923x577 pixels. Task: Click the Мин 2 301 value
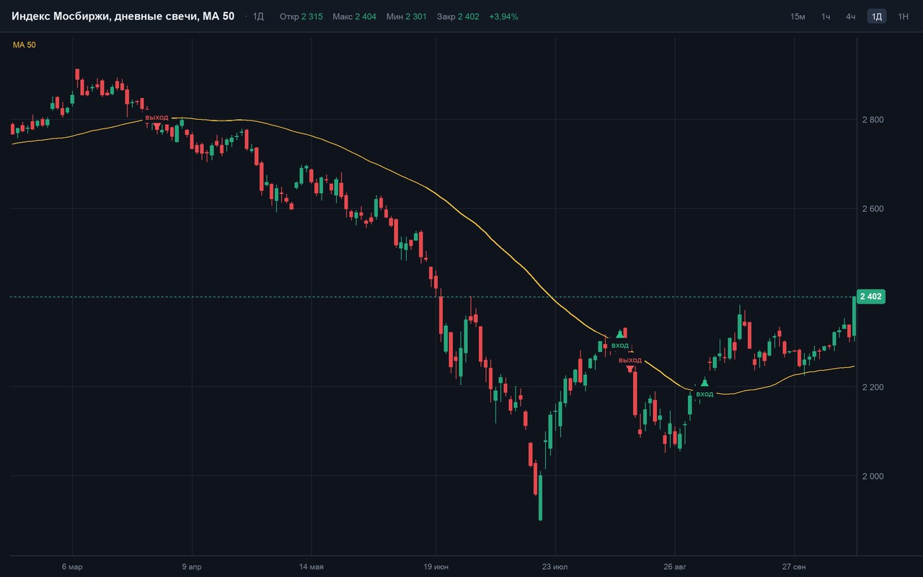pyautogui.click(x=407, y=17)
